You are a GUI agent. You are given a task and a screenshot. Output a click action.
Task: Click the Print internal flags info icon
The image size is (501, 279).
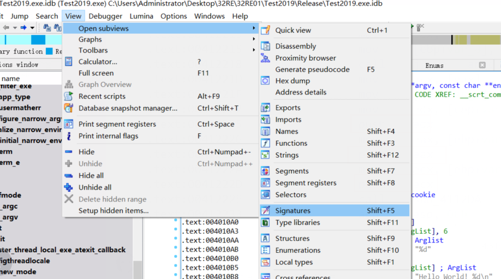tap(69, 136)
